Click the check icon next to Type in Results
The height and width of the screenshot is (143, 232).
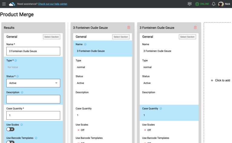coord(16,60)
